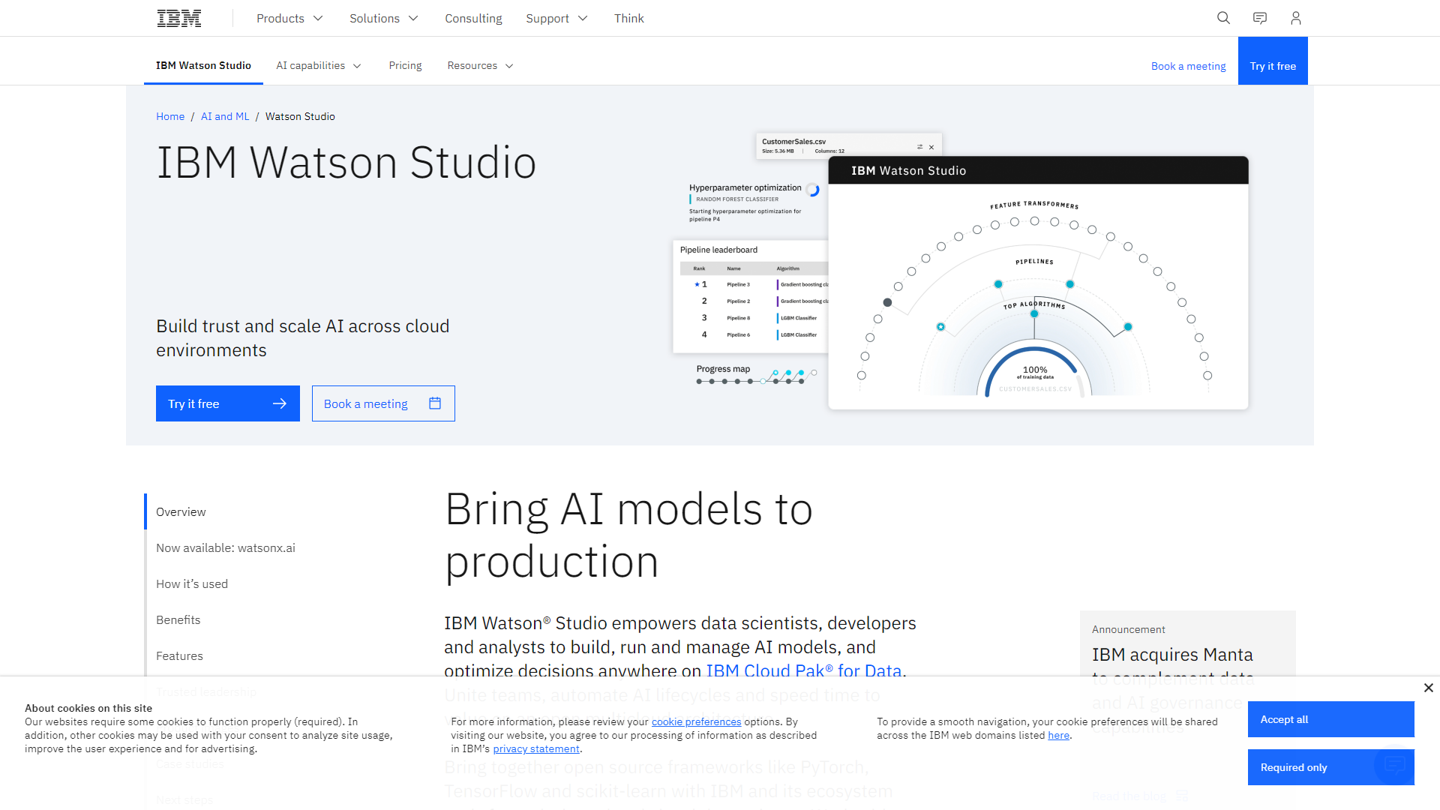Expand the Solutions navigation dropdown
This screenshot has height=810, width=1440.
pyautogui.click(x=384, y=18)
